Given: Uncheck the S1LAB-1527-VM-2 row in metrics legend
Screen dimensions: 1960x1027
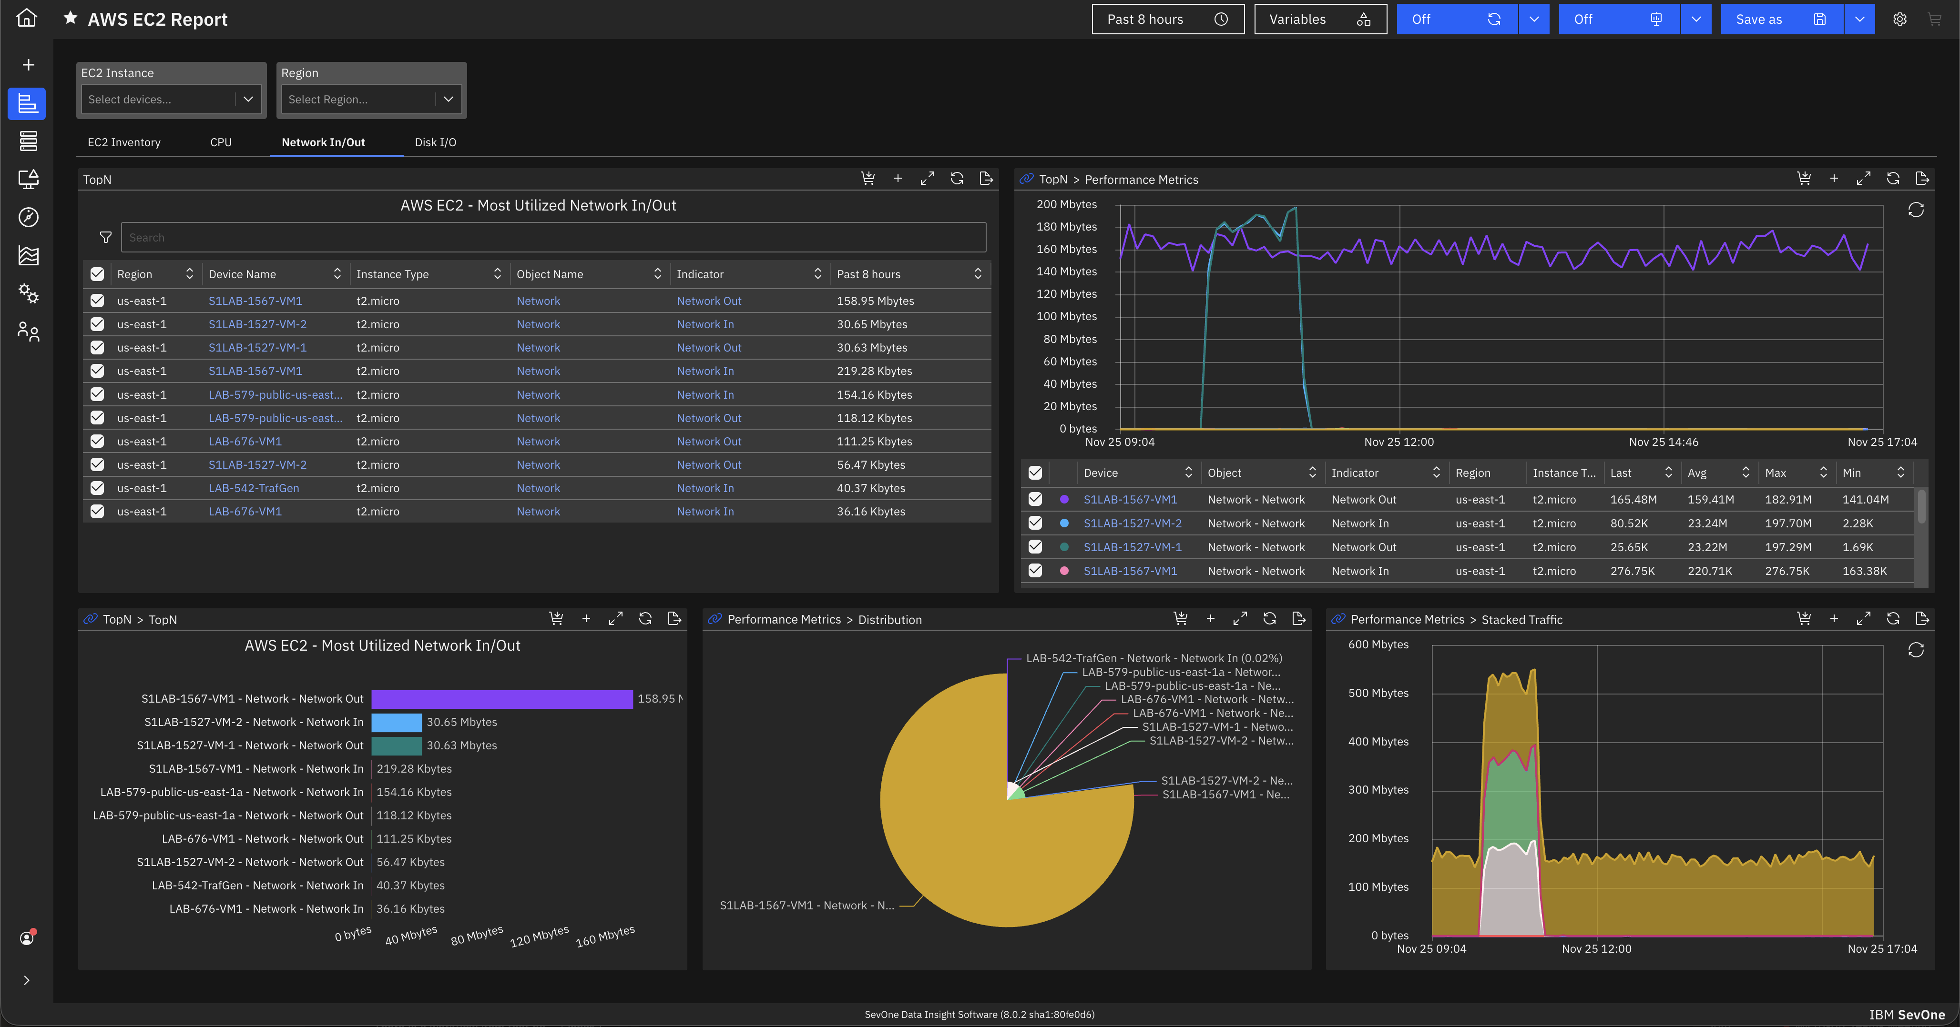Looking at the screenshot, I should click(x=1035, y=523).
